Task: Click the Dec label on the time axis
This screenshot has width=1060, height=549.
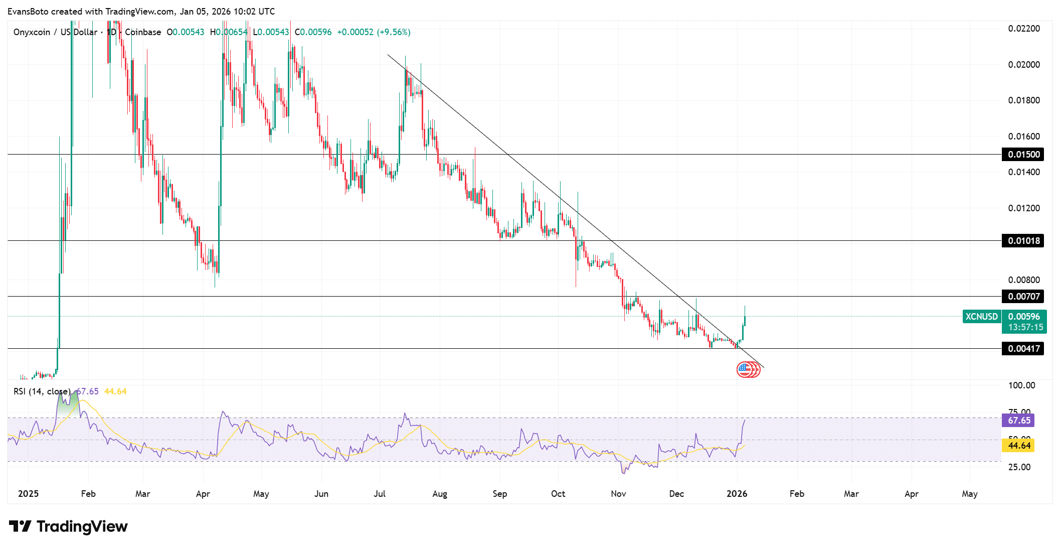Action: 676,493
